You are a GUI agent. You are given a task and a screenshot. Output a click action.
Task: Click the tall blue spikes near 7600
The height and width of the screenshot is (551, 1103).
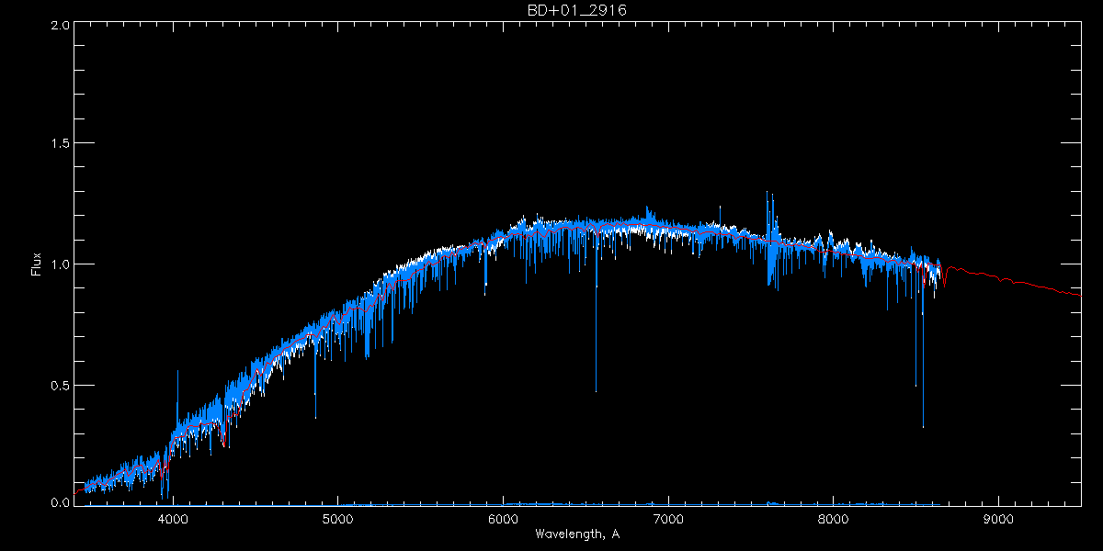click(769, 207)
